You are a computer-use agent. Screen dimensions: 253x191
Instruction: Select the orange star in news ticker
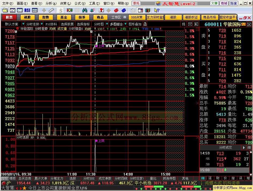click(24, 188)
